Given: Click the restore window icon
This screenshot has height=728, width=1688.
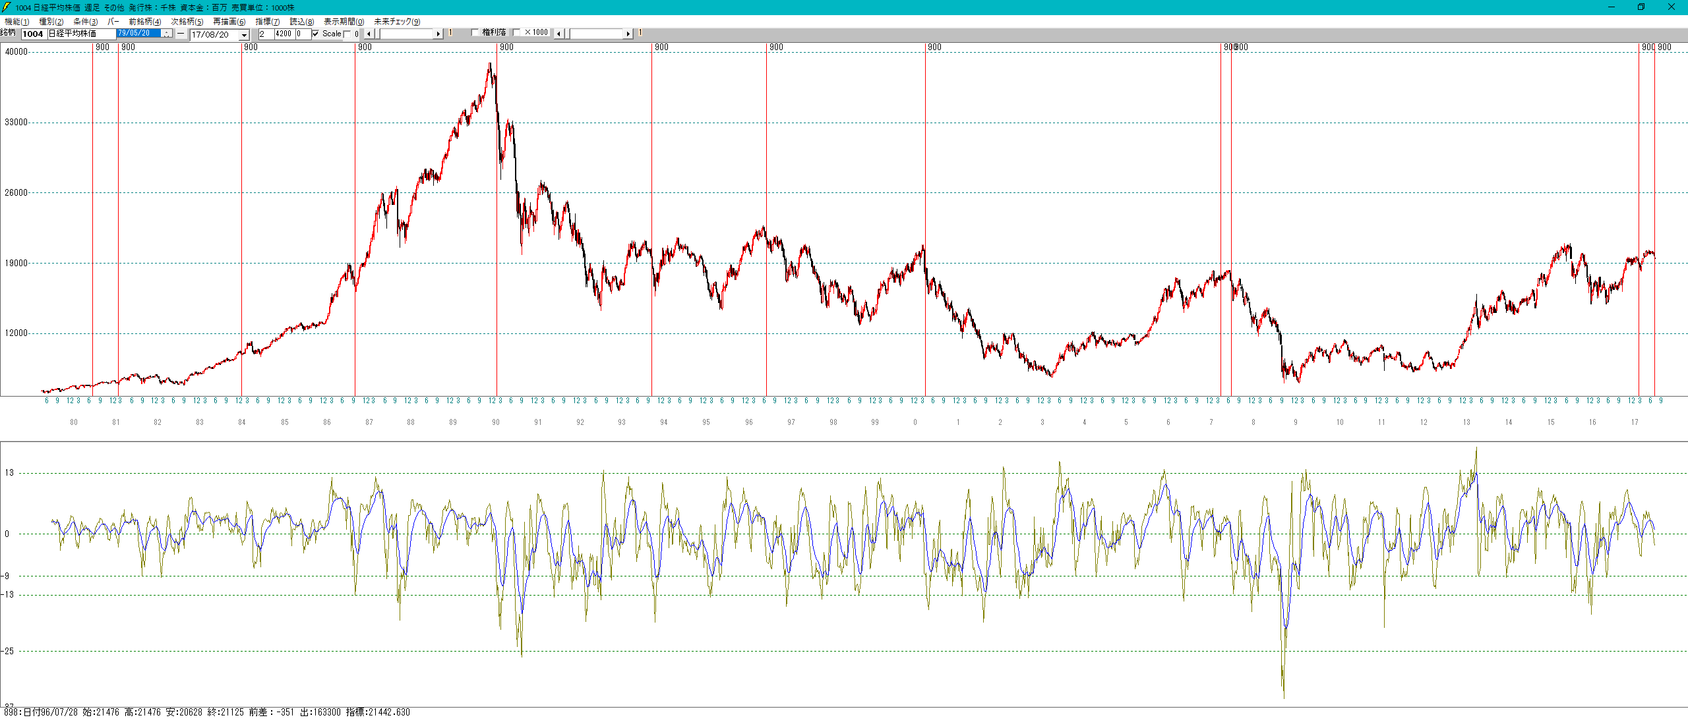Looking at the screenshot, I should (1641, 7).
